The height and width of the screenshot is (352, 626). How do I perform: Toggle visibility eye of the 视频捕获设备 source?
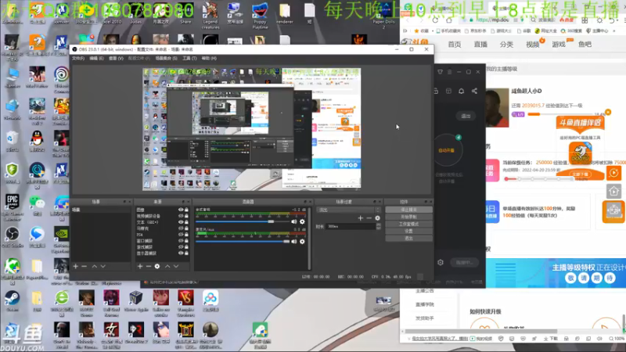coord(181,216)
